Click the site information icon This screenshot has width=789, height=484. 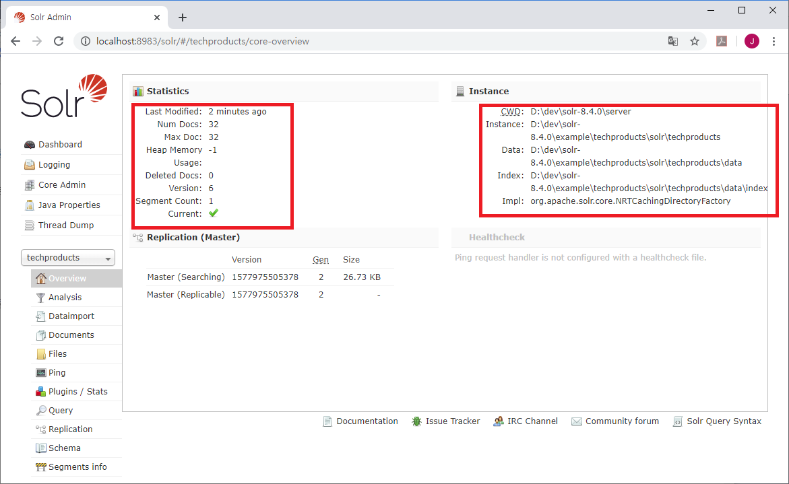point(86,41)
